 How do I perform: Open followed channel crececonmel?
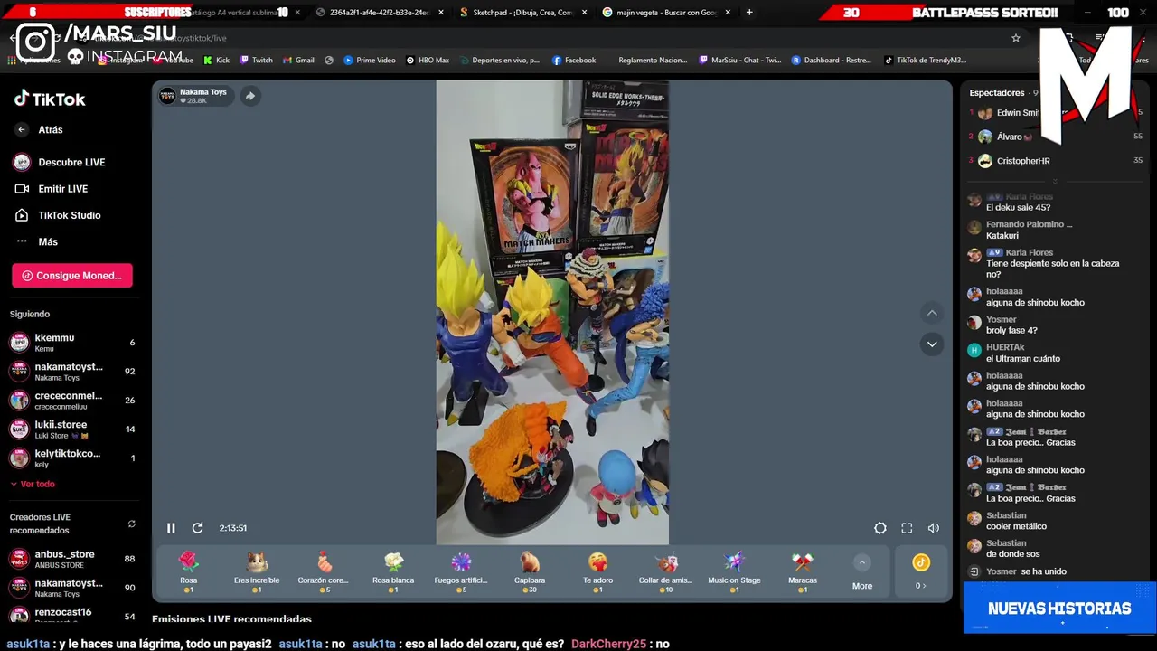pos(72,401)
